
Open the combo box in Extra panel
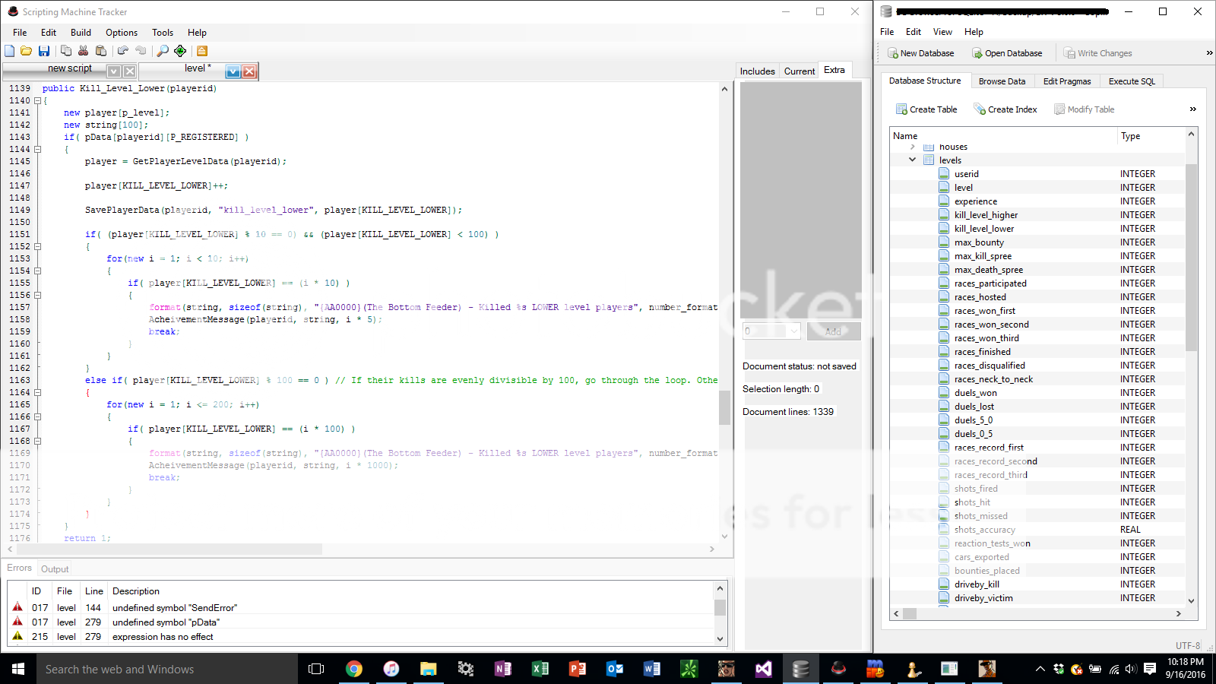(772, 331)
